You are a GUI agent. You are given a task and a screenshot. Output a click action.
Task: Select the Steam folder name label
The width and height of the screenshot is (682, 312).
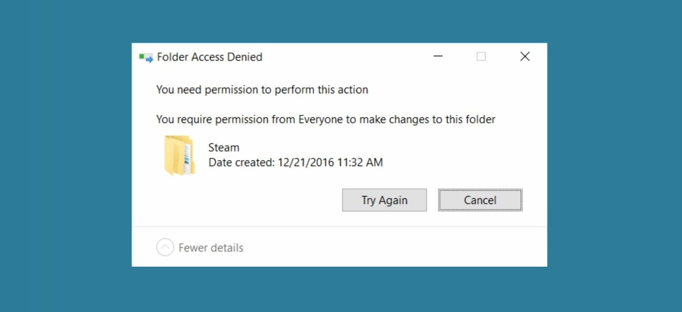[x=224, y=147]
